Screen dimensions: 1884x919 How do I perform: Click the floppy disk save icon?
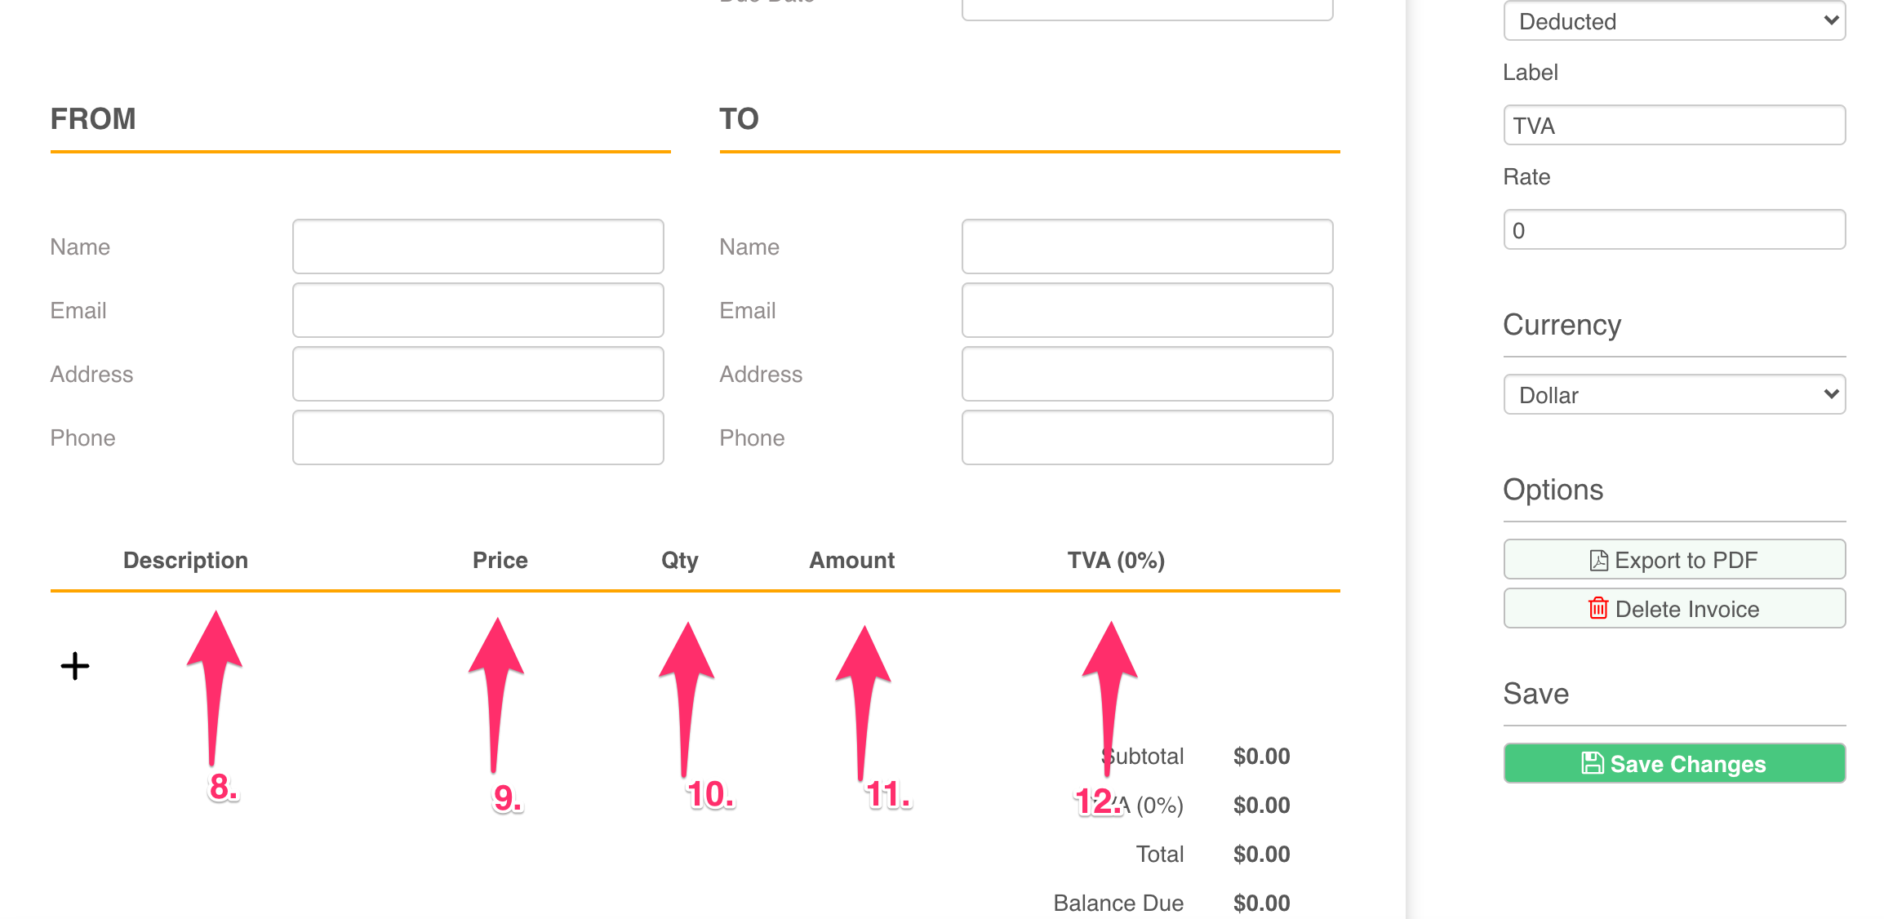click(x=1592, y=763)
